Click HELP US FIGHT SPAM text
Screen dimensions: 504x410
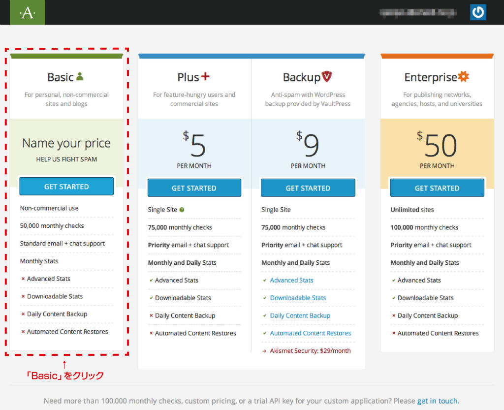(x=66, y=159)
